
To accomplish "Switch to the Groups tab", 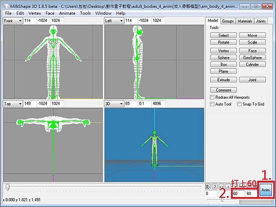I will click(228, 21).
